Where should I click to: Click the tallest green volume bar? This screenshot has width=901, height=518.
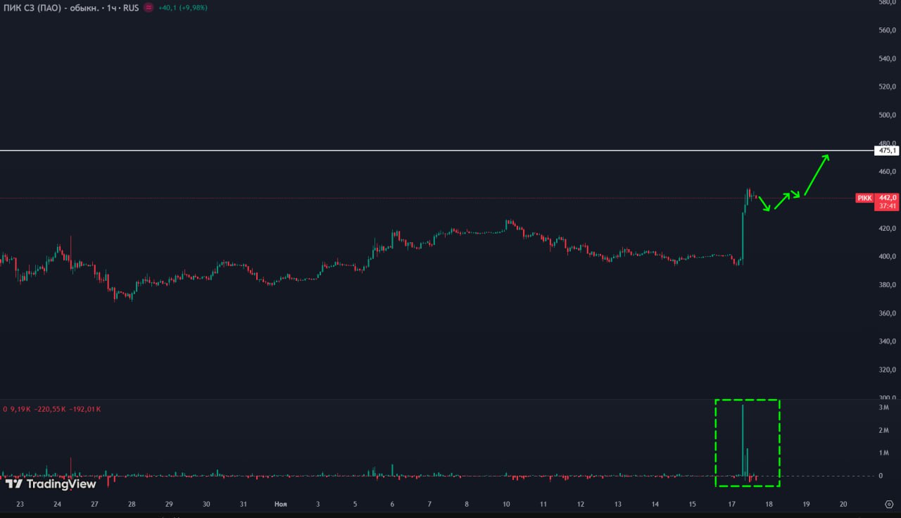coord(743,440)
